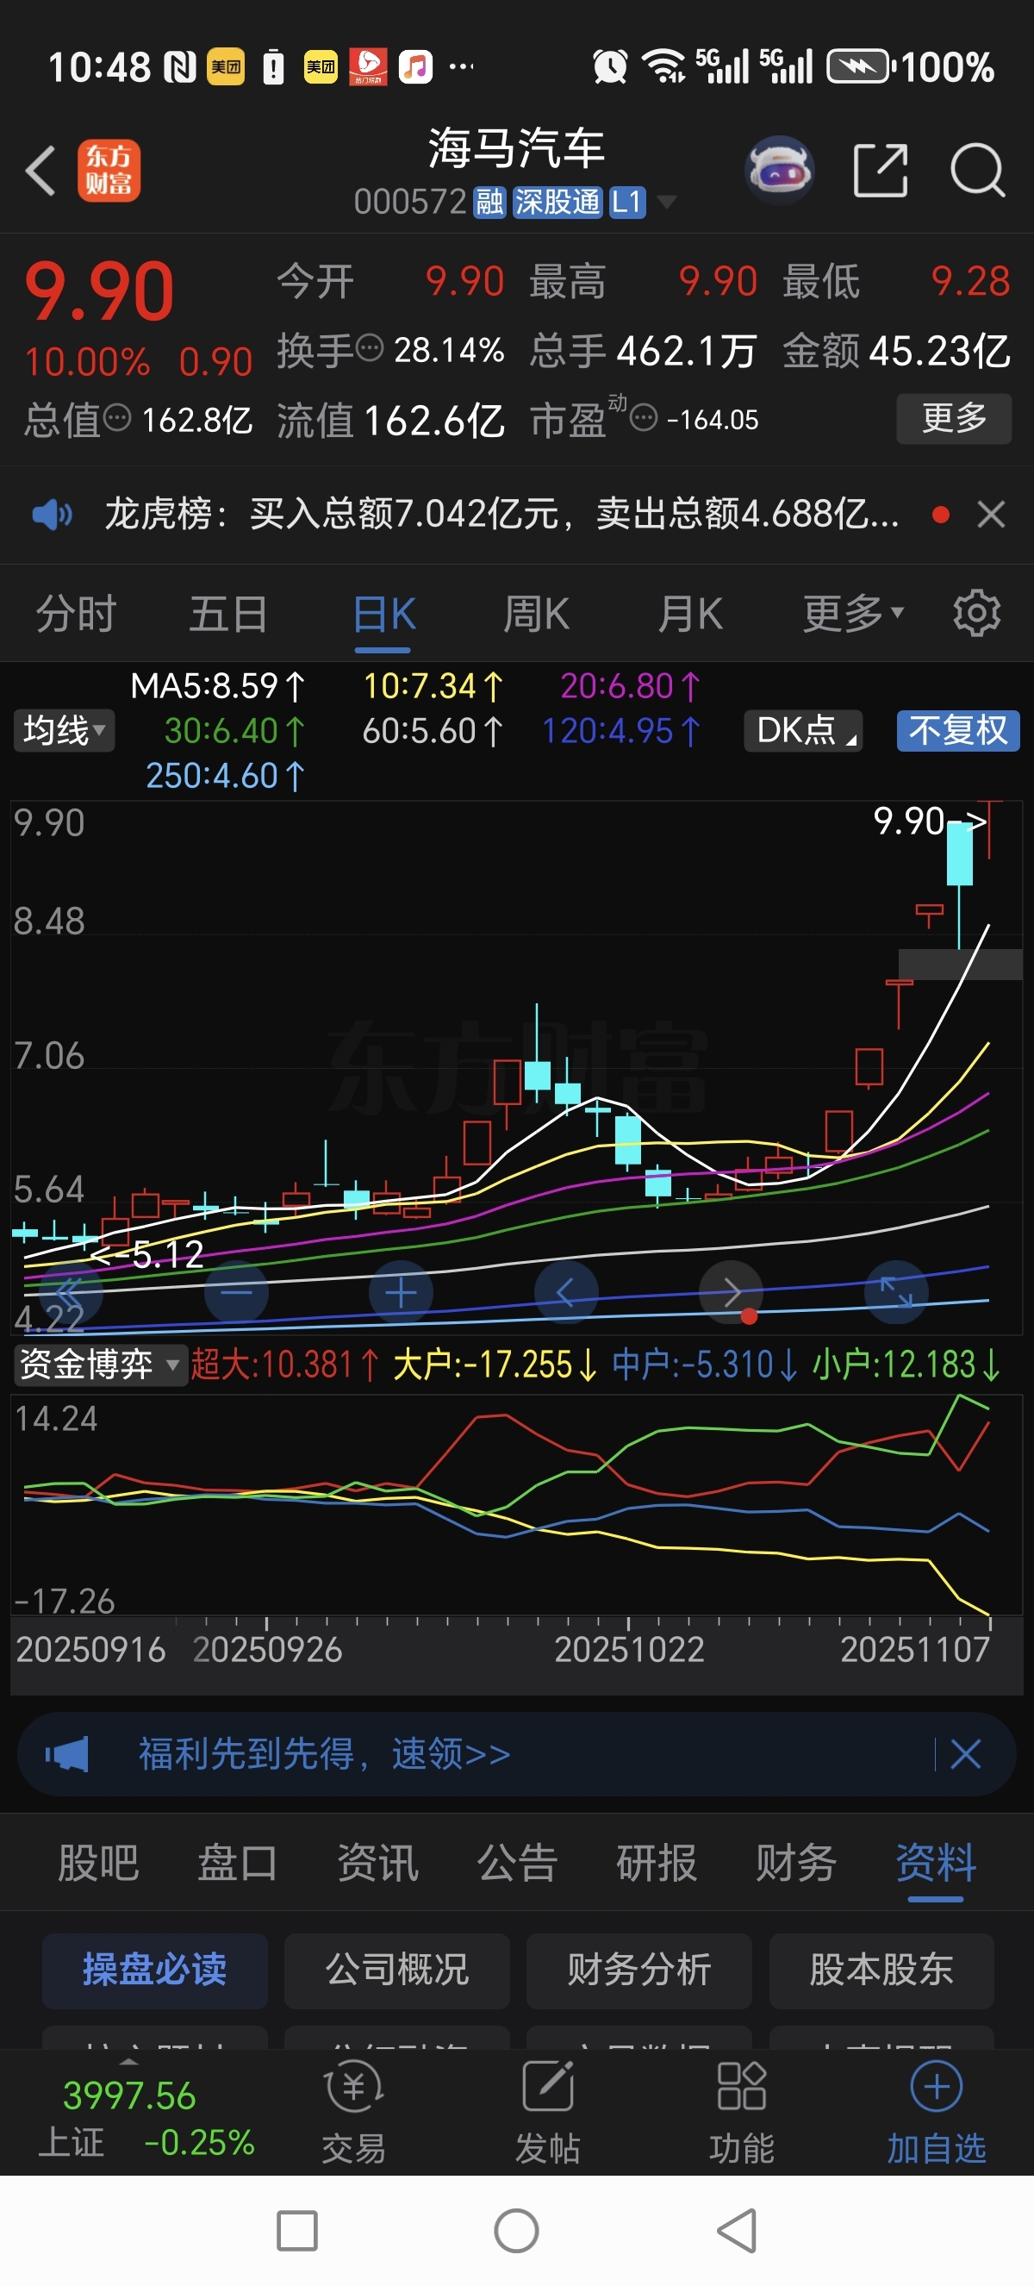Open 股本股东 sub-section
The image size is (1034, 2286).
(x=881, y=1970)
